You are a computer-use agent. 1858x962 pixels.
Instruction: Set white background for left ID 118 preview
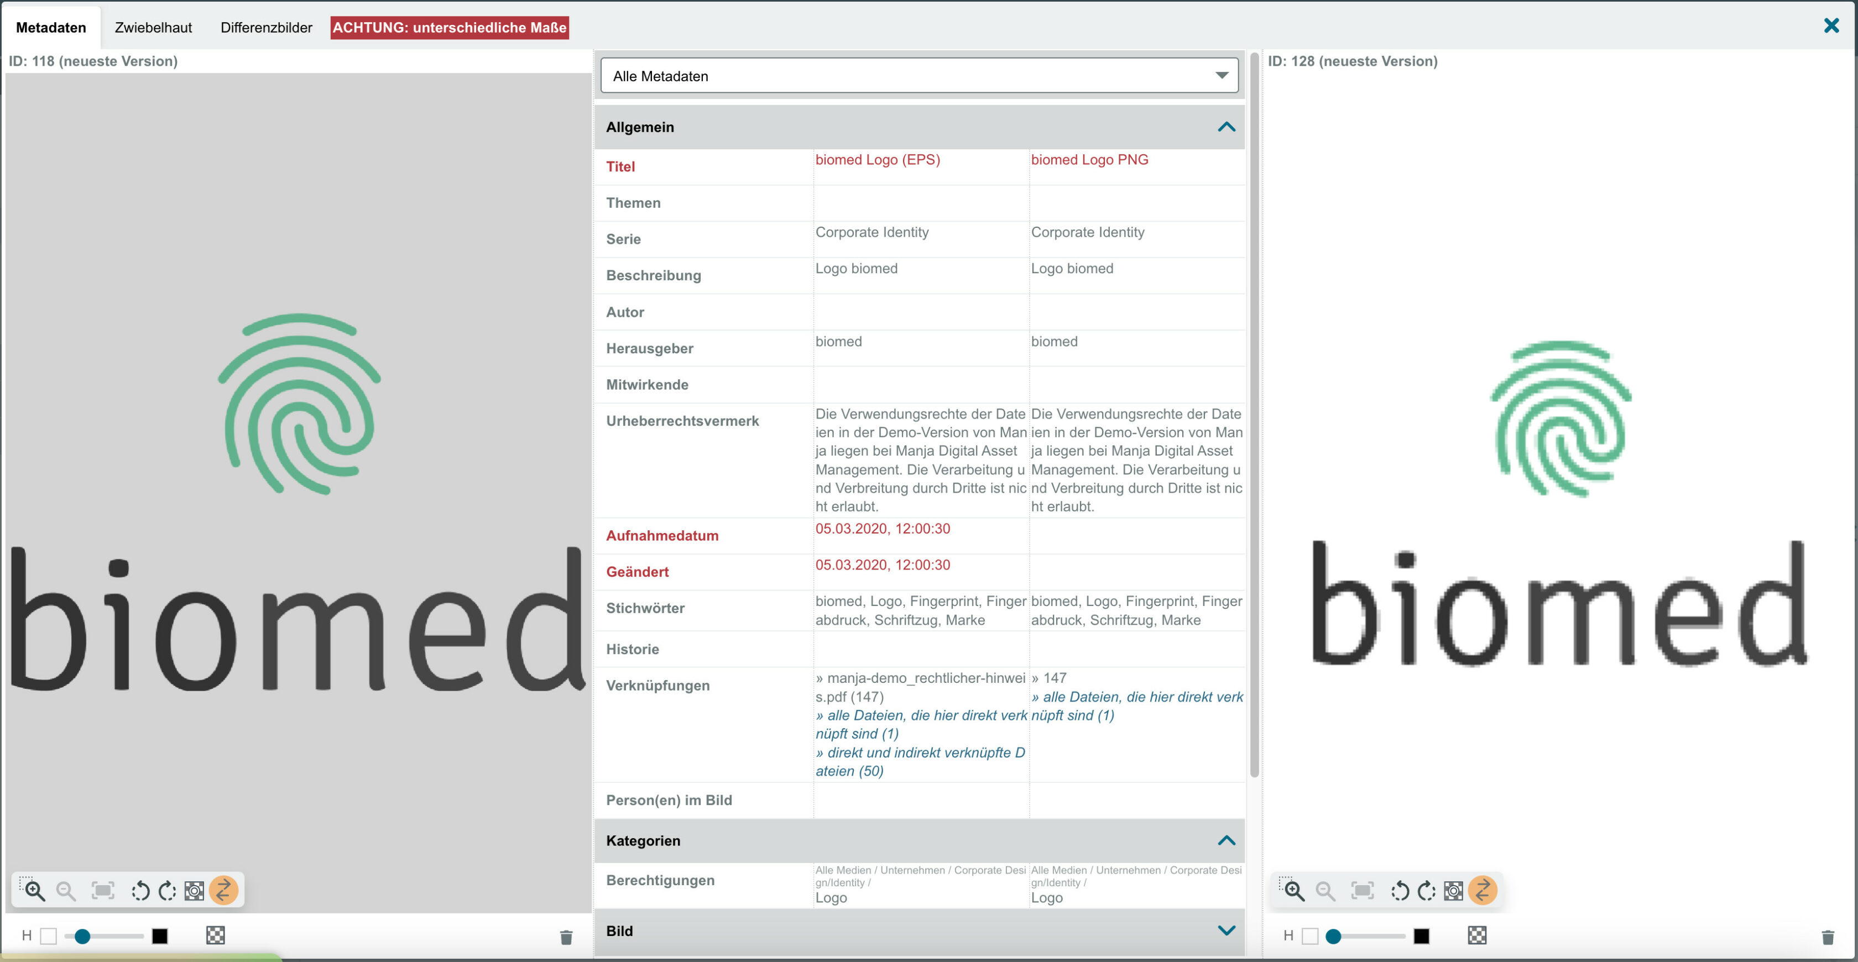(48, 936)
